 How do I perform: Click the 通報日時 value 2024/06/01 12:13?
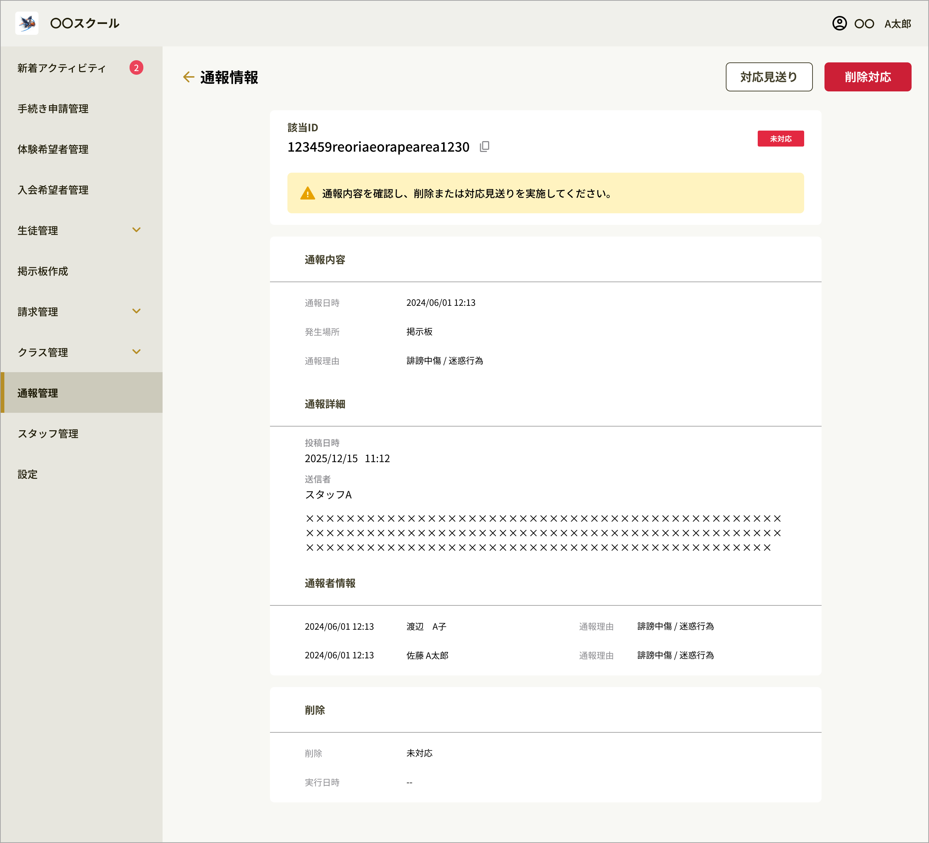[x=441, y=303]
